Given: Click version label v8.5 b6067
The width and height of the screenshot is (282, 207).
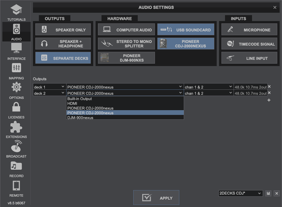Looking at the screenshot, I should (16, 203).
